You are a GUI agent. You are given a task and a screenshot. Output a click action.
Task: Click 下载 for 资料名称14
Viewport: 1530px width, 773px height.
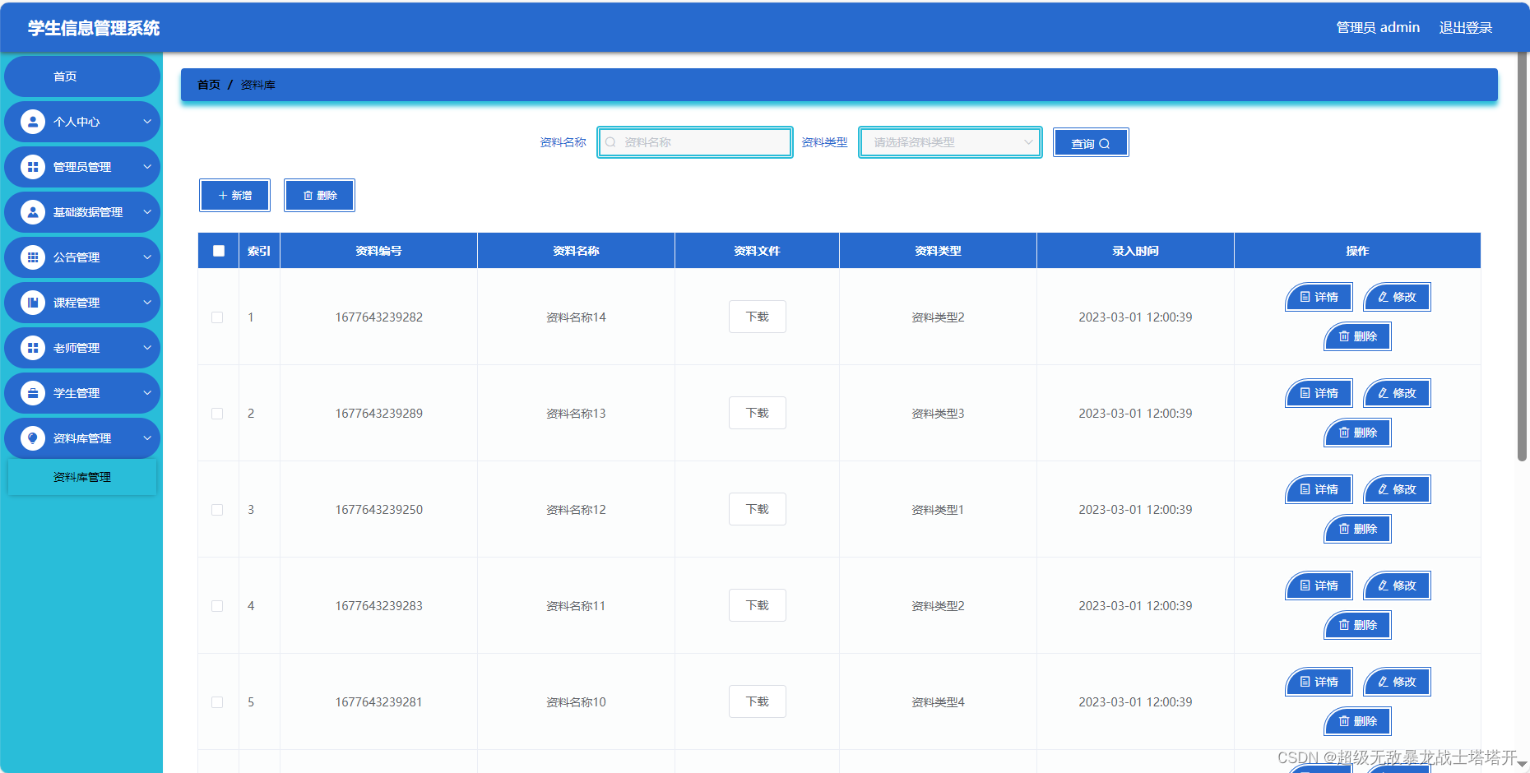[758, 317]
